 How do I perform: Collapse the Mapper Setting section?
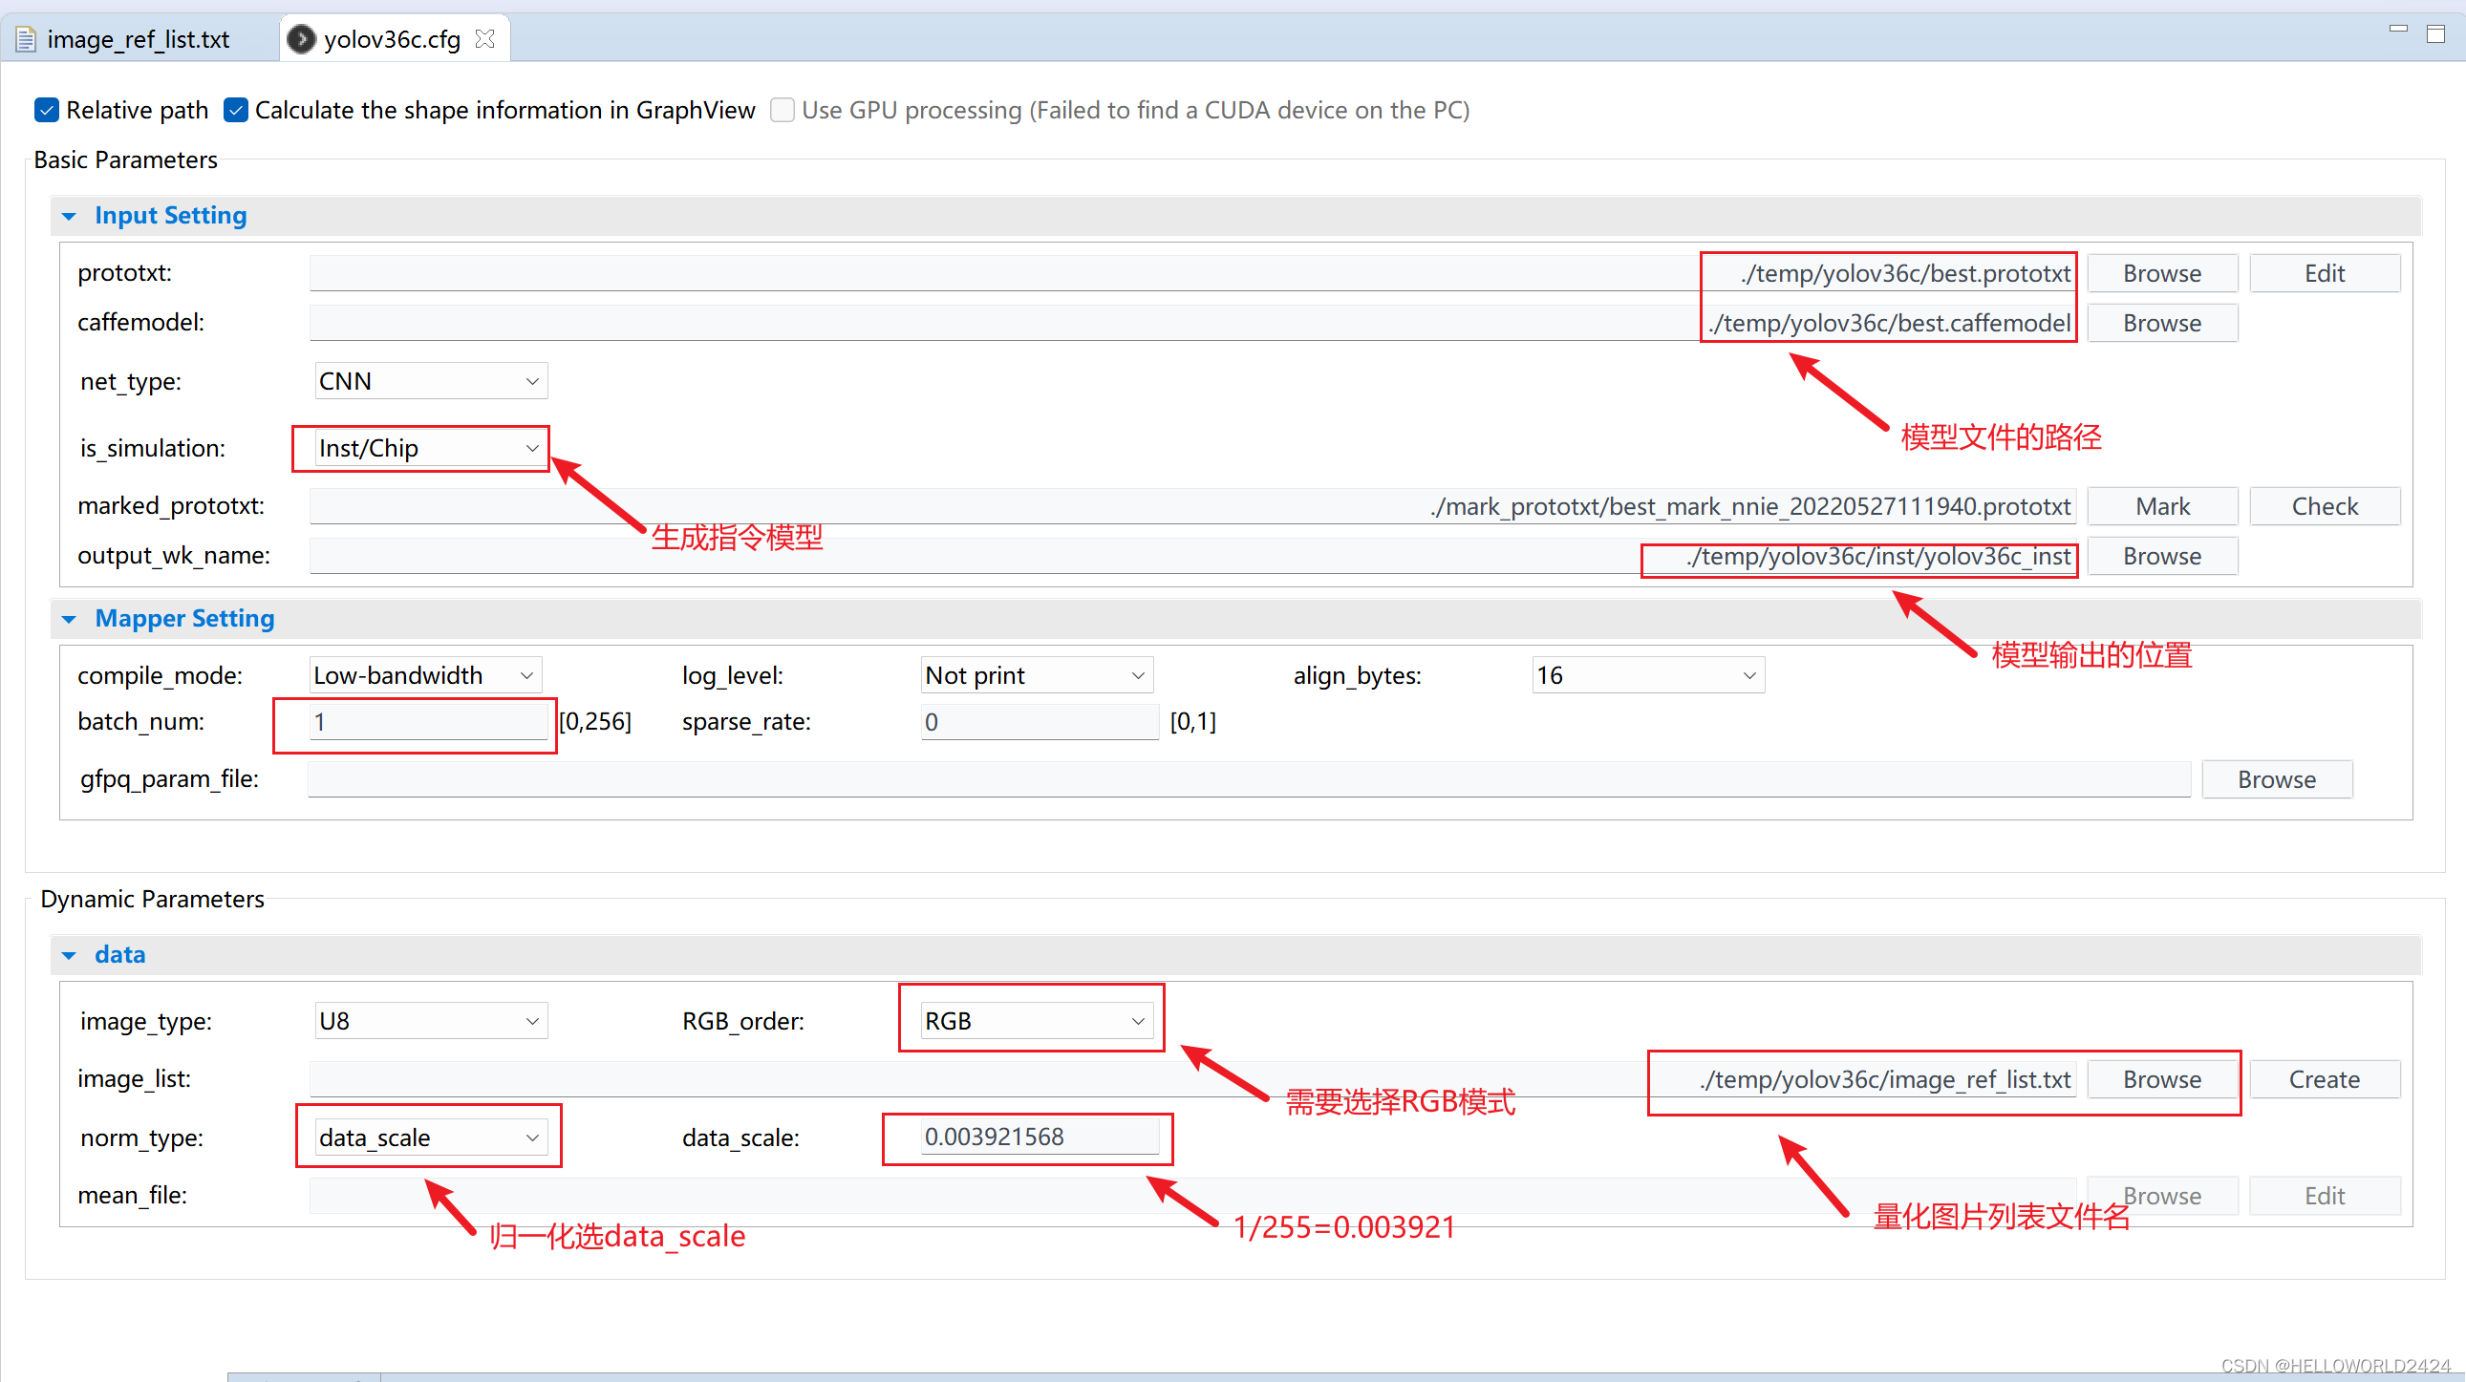69,619
